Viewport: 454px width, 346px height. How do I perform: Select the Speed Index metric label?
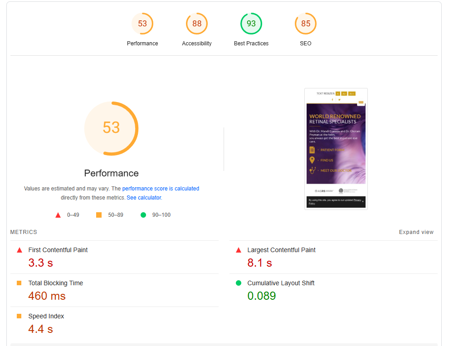pyautogui.click(x=46, y=316)
